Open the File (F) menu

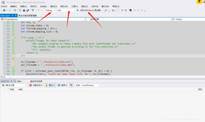coord(4,6)
